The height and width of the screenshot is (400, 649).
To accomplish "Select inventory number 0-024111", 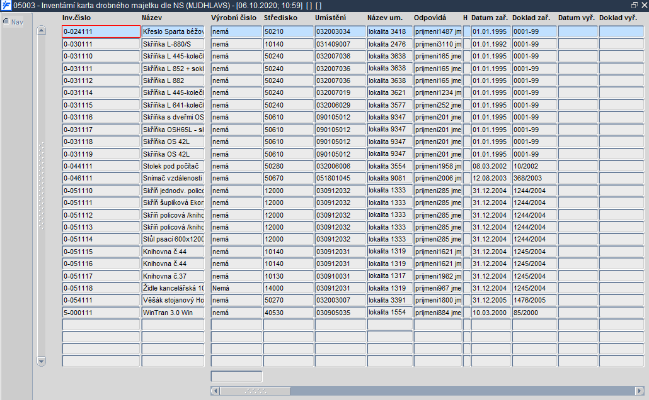I will pos(101,31).
